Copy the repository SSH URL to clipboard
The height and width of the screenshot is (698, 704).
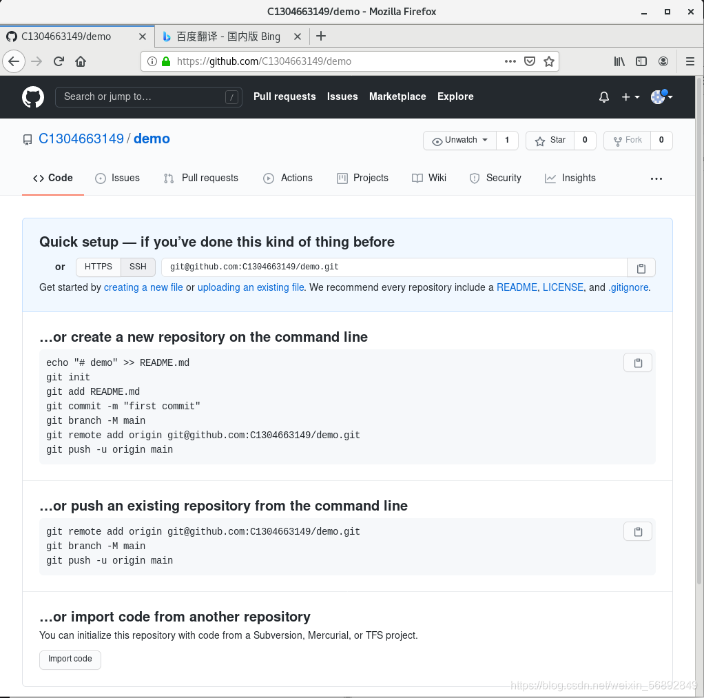coord(641,268)
